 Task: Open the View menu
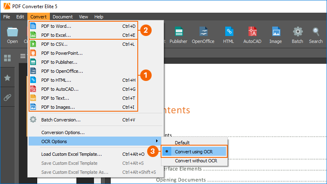coord(83,17)
